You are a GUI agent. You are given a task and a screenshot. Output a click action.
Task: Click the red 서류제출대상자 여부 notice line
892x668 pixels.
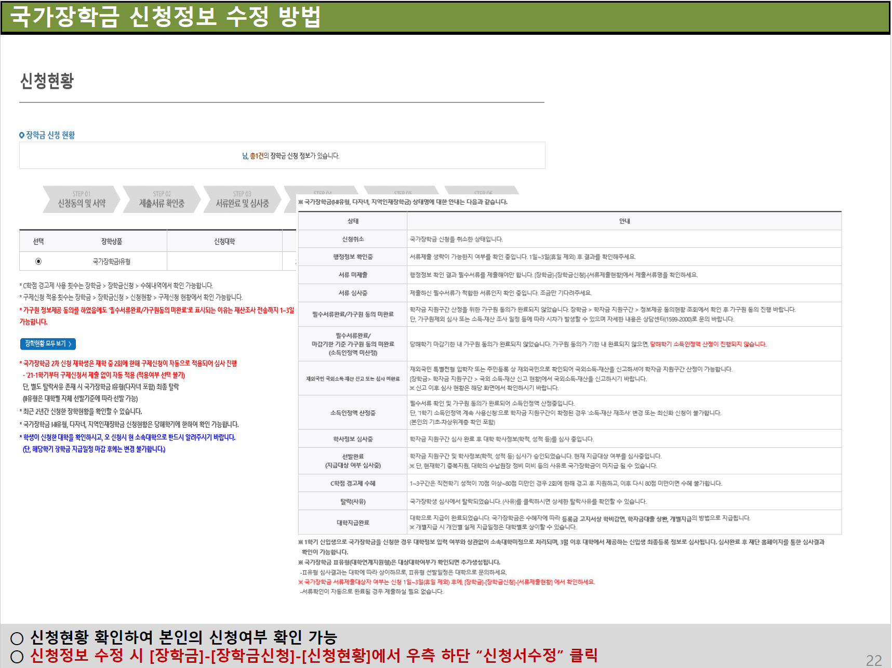pyautogui.click(x=446, y=582)
